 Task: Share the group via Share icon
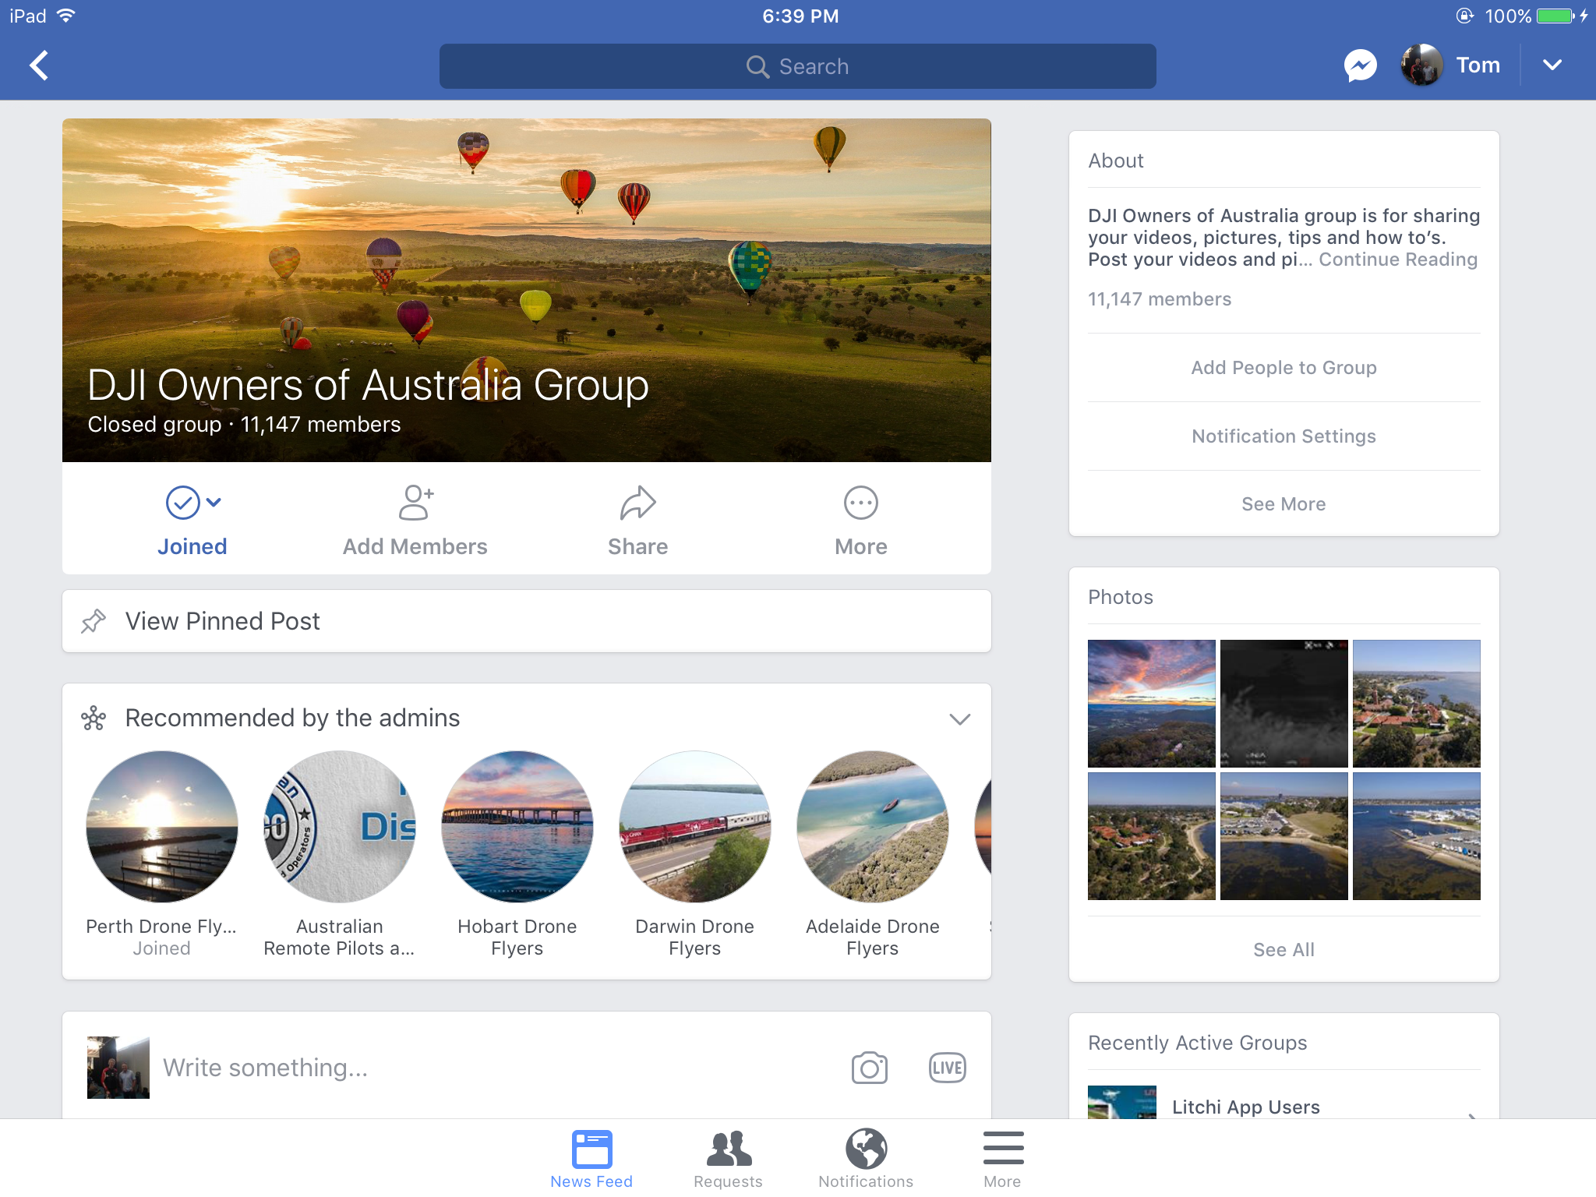tap(637, 503)
